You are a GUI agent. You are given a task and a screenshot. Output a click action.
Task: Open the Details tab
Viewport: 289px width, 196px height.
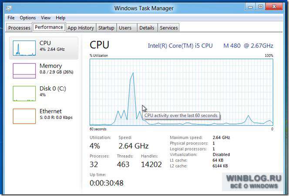click(x=147, y=28)
